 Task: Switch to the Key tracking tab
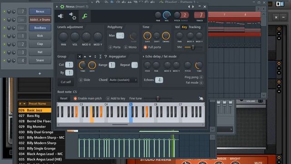[x=184, y=27]
